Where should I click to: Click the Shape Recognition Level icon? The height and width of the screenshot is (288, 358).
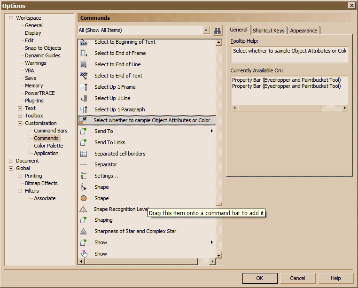(83, 209)
